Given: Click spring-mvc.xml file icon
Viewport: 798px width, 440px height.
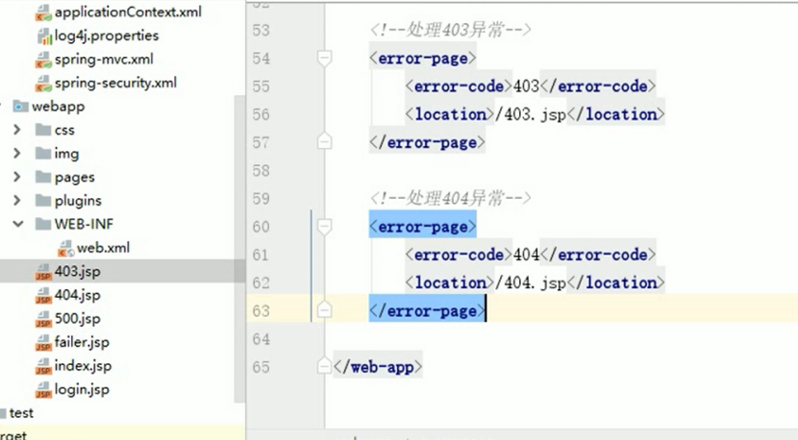Looking at the screenshot, I should [x=43, y=60].
